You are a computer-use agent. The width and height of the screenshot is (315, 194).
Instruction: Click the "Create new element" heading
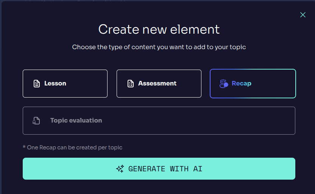click(159, 29)
